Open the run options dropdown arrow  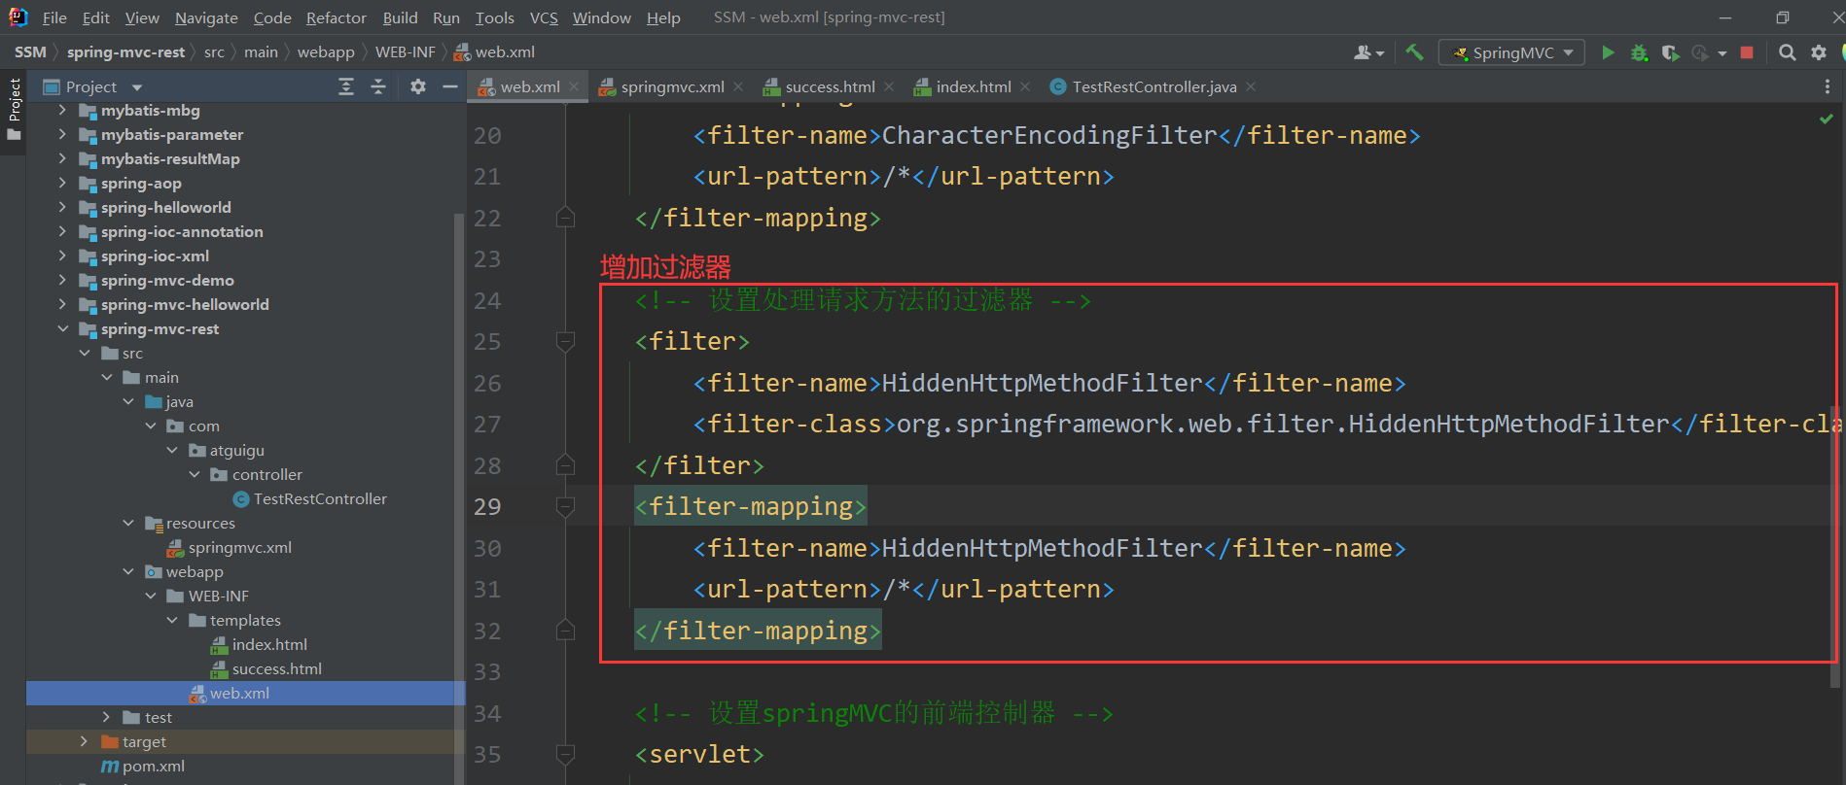tap(1722, 53)
